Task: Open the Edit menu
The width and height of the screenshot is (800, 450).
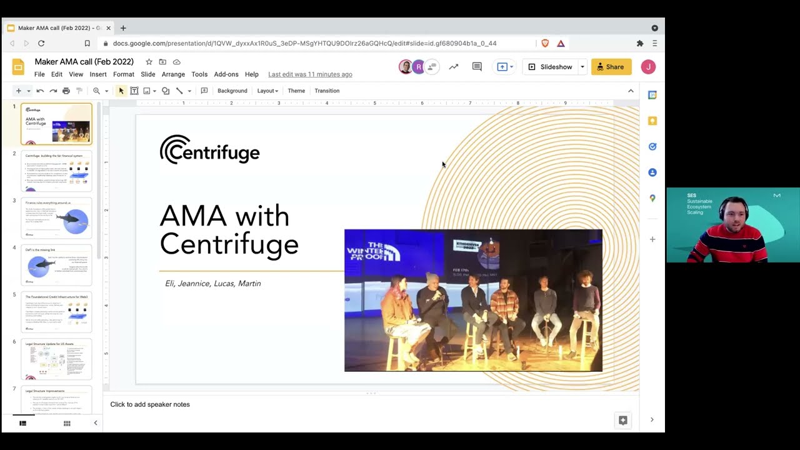Action: pos(57,74)
